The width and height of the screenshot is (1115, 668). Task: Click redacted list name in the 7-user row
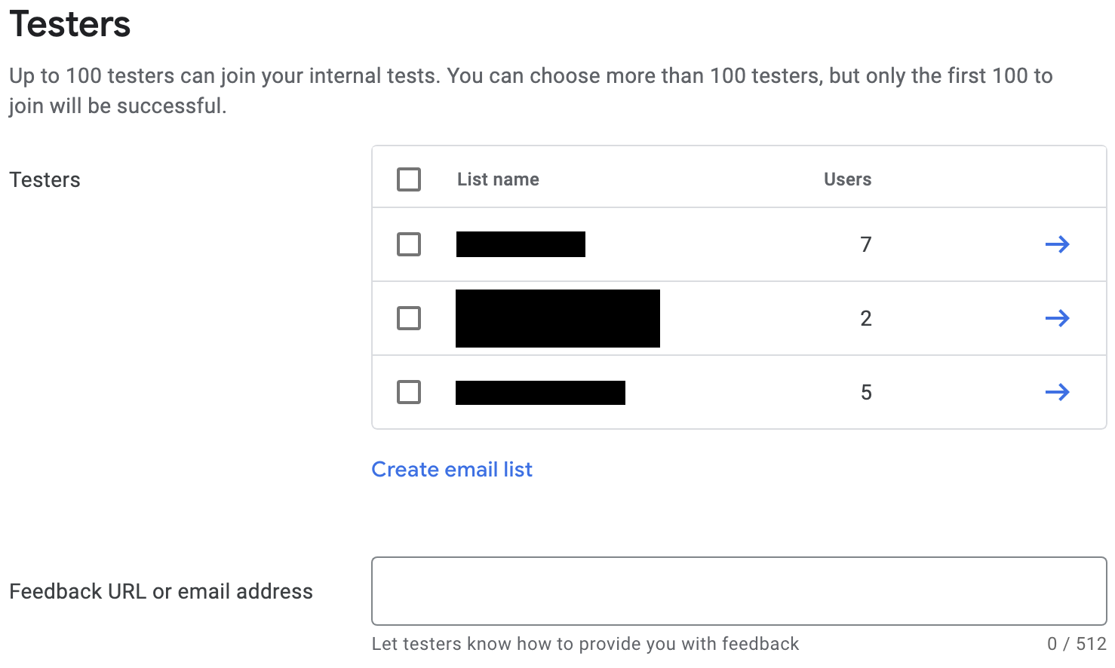pos(521,244)
